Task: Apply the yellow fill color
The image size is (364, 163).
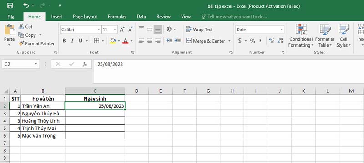Action: click(x=113, y=41)
